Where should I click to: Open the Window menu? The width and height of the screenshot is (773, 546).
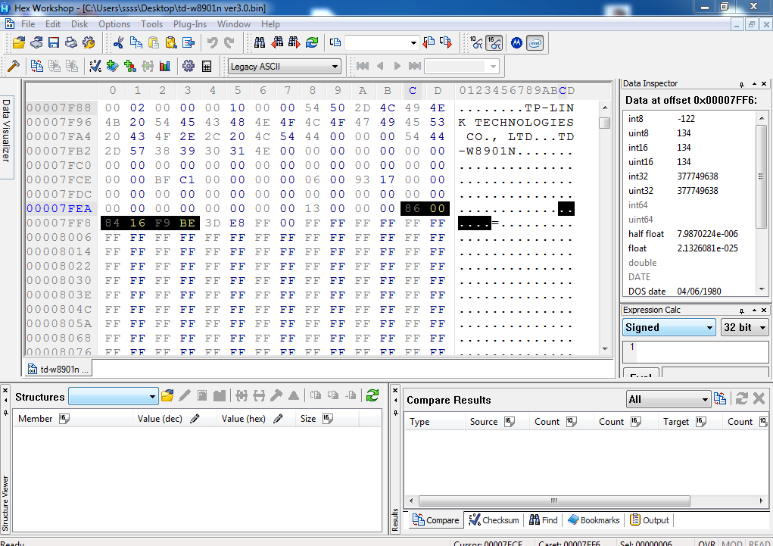(234, 24)
